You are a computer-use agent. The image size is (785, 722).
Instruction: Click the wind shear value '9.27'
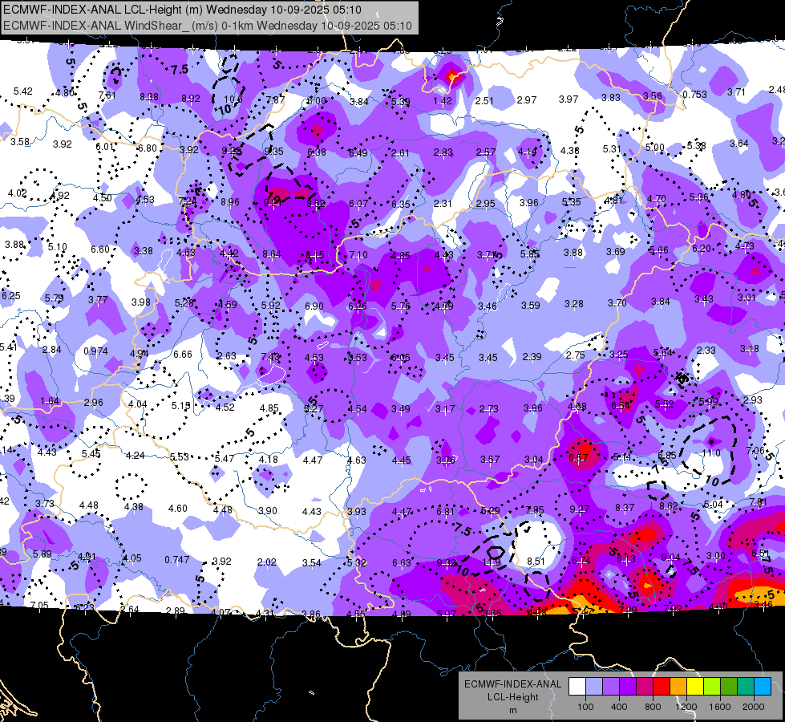580,509
